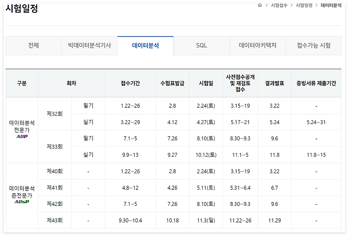
Task: Click the 제40회 round cell
Action: pyautogui.click(x=55, y=171)
